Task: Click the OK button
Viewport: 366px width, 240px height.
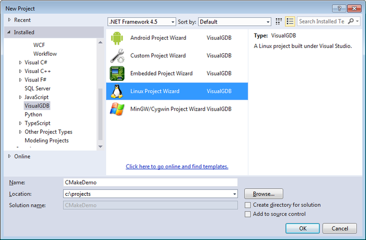Action: (303, 229)
